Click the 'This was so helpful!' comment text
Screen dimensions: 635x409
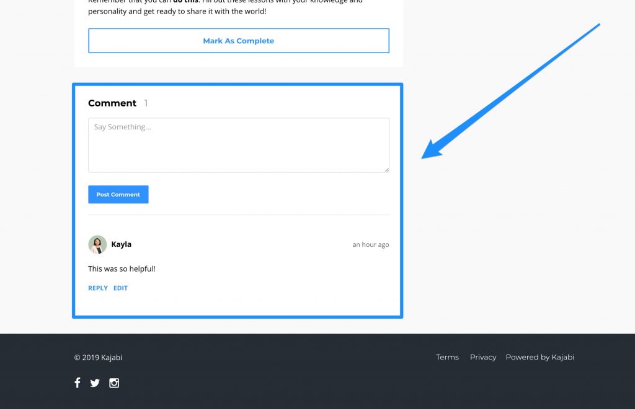(122, 269)
